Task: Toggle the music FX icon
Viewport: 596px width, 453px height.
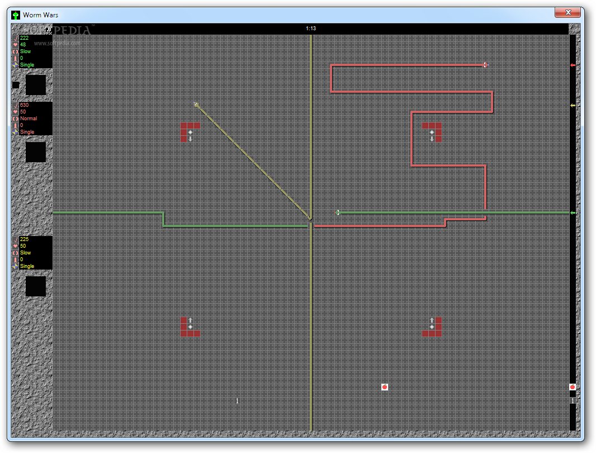Action: [x=49, y=31]
